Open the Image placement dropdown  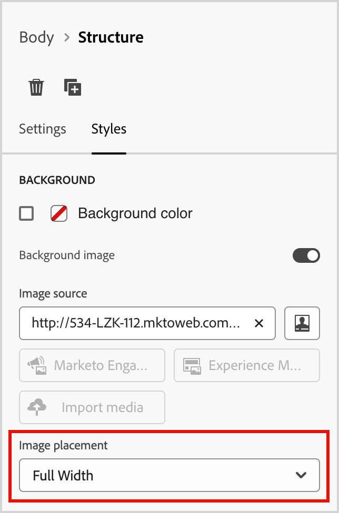tap(169, 475)
